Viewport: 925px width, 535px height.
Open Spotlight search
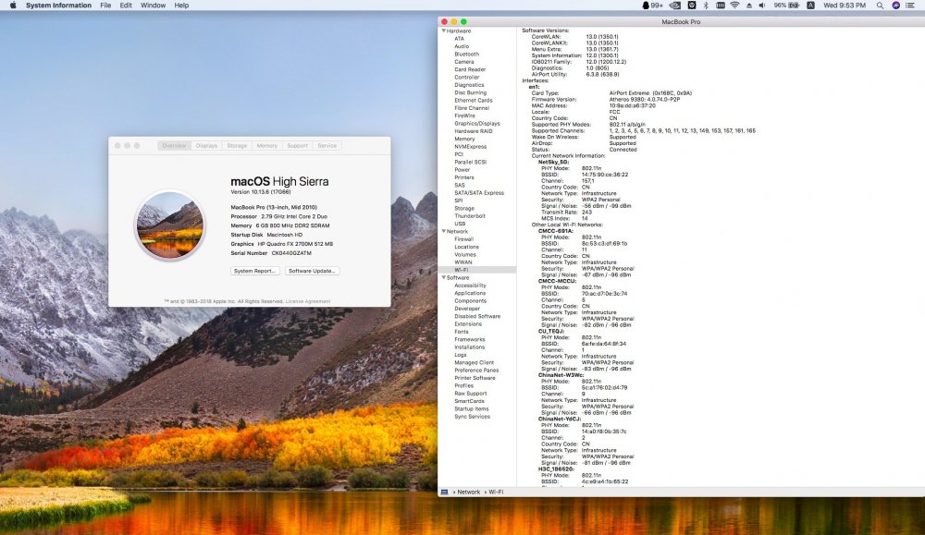880,6
